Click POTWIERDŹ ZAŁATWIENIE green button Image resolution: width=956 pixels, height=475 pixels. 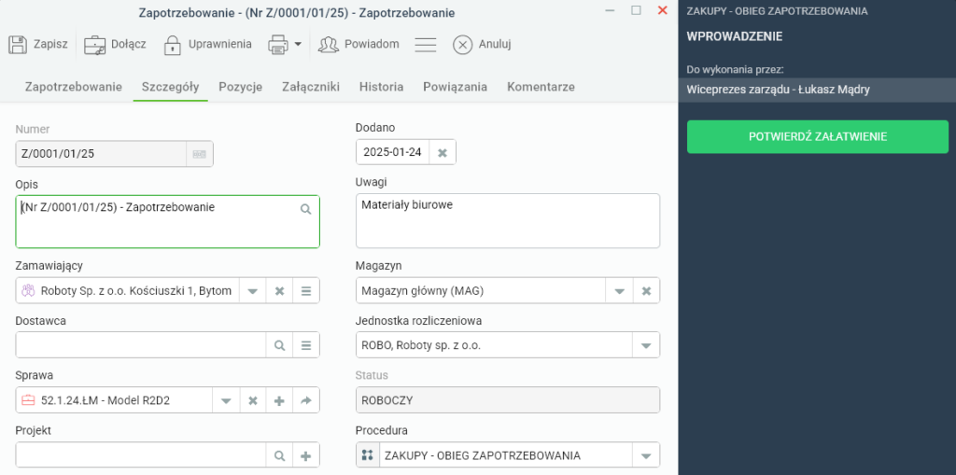818,136
